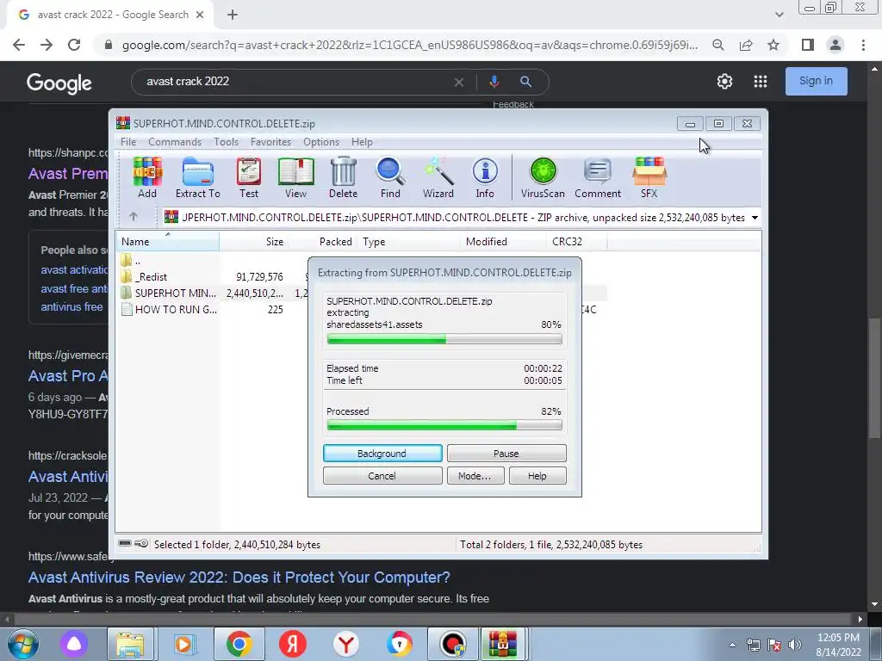Viewport: 882px width, 661px height.
Task: Sign in to Google
Action: (x=817, y=81)
